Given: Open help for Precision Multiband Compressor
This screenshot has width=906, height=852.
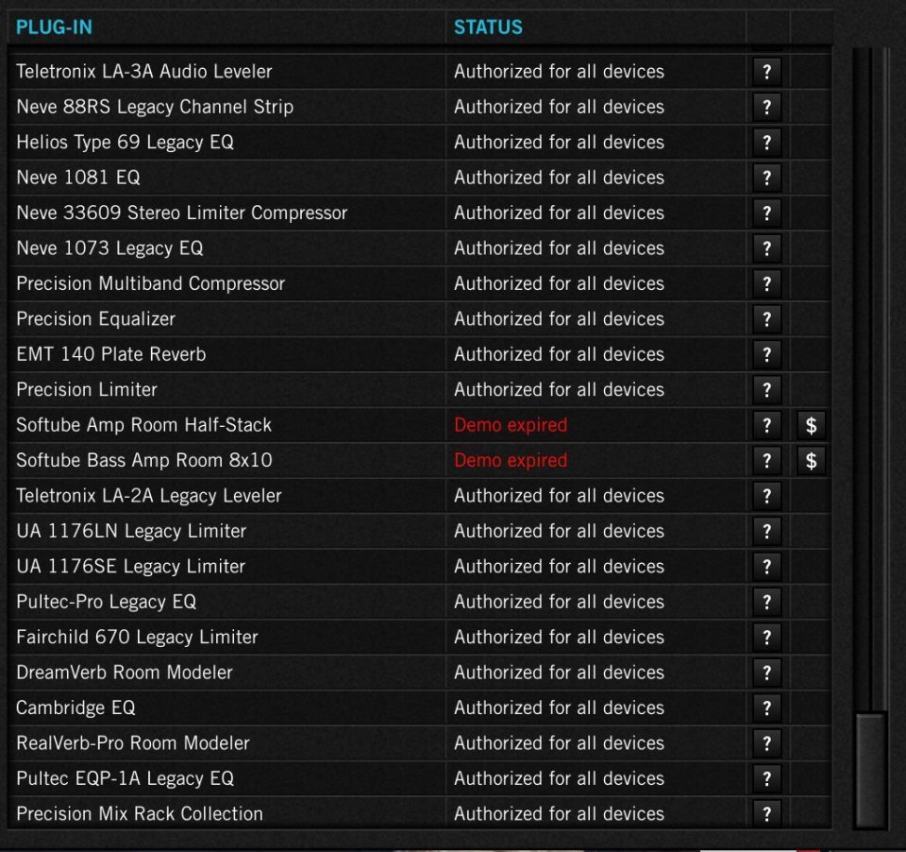Looking at the screenshot, I should tap(766, 283).
